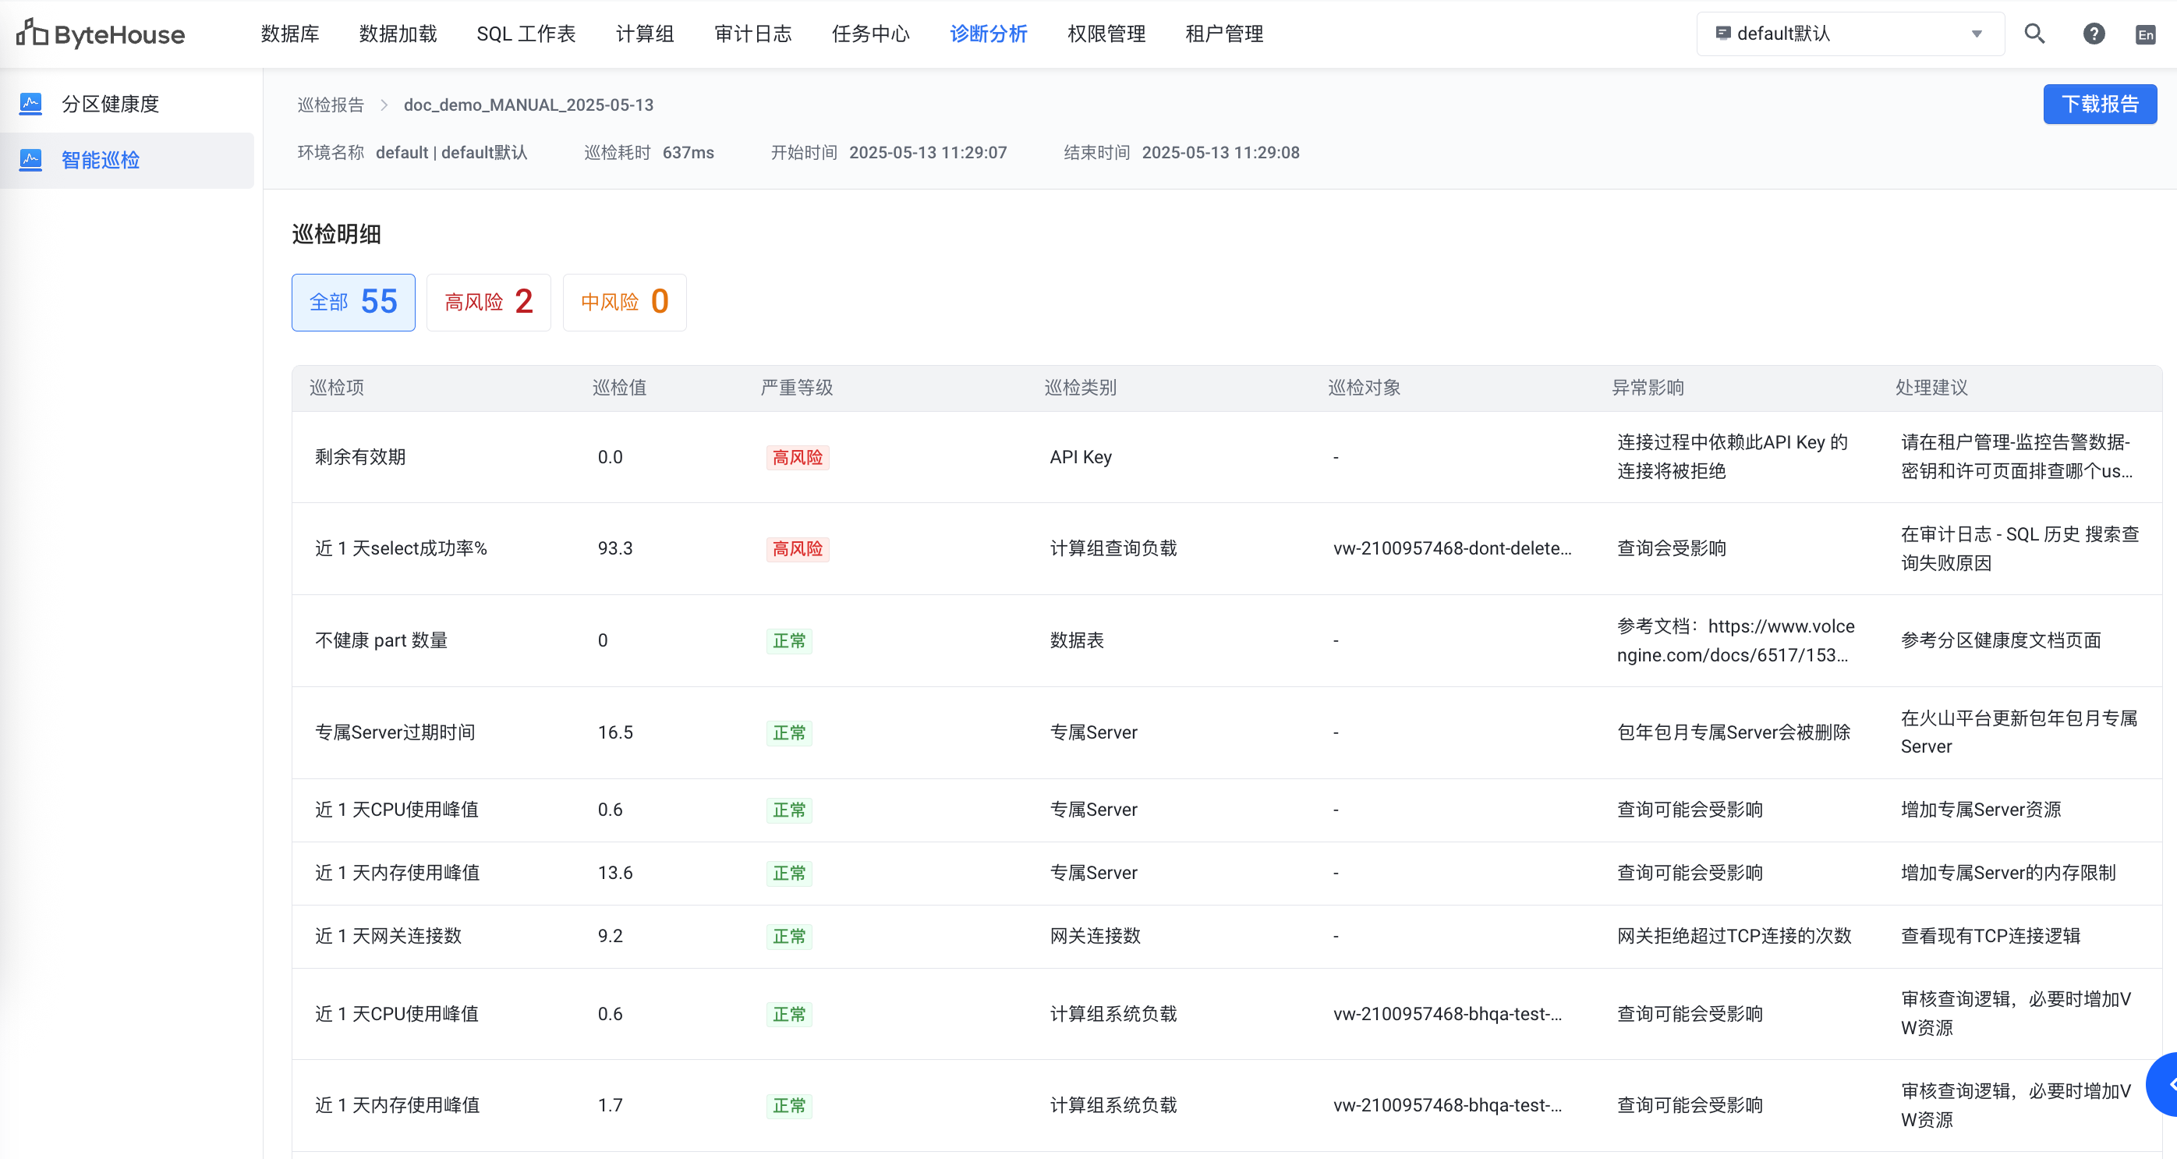Go to SQL 工作表
The image size is (2177, 1159).
tap(526, 34)
